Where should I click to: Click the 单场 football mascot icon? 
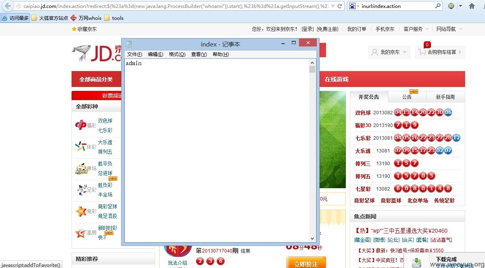(x=81, y=168)
